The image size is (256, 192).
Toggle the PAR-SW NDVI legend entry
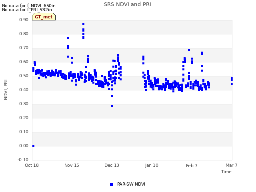[128, 184]
